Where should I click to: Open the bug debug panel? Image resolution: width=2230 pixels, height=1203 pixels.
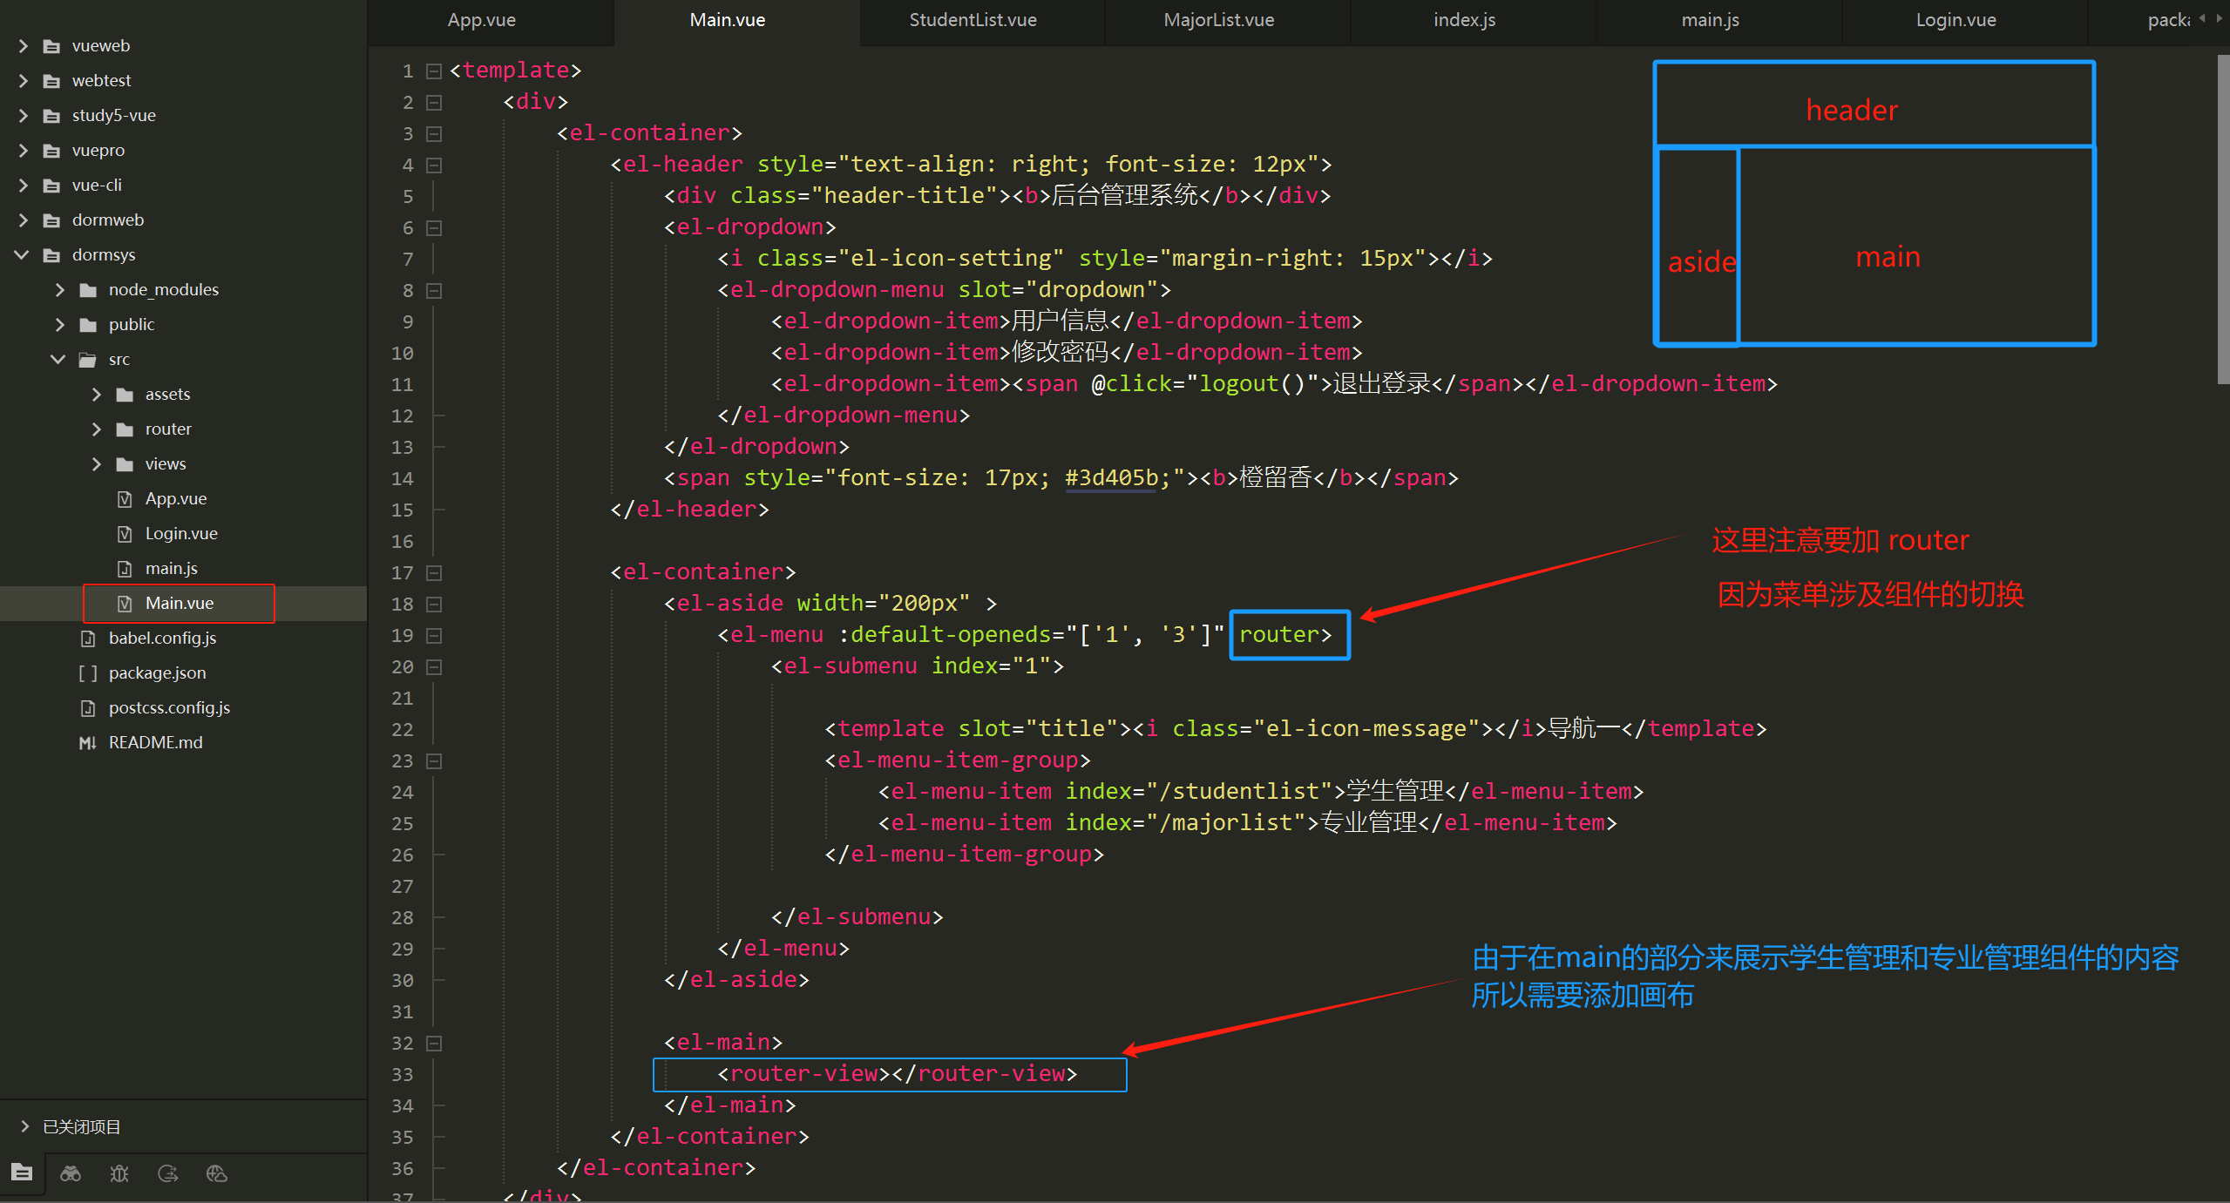coord(119,1173)
